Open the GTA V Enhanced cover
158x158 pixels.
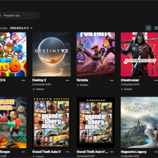point(96,122)
